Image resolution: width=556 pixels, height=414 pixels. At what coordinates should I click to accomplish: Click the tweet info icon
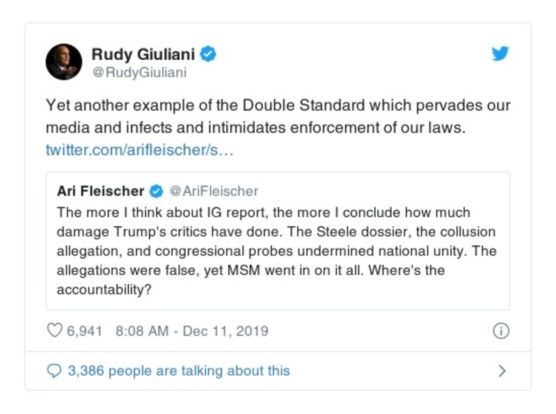[x=500, y=331]
